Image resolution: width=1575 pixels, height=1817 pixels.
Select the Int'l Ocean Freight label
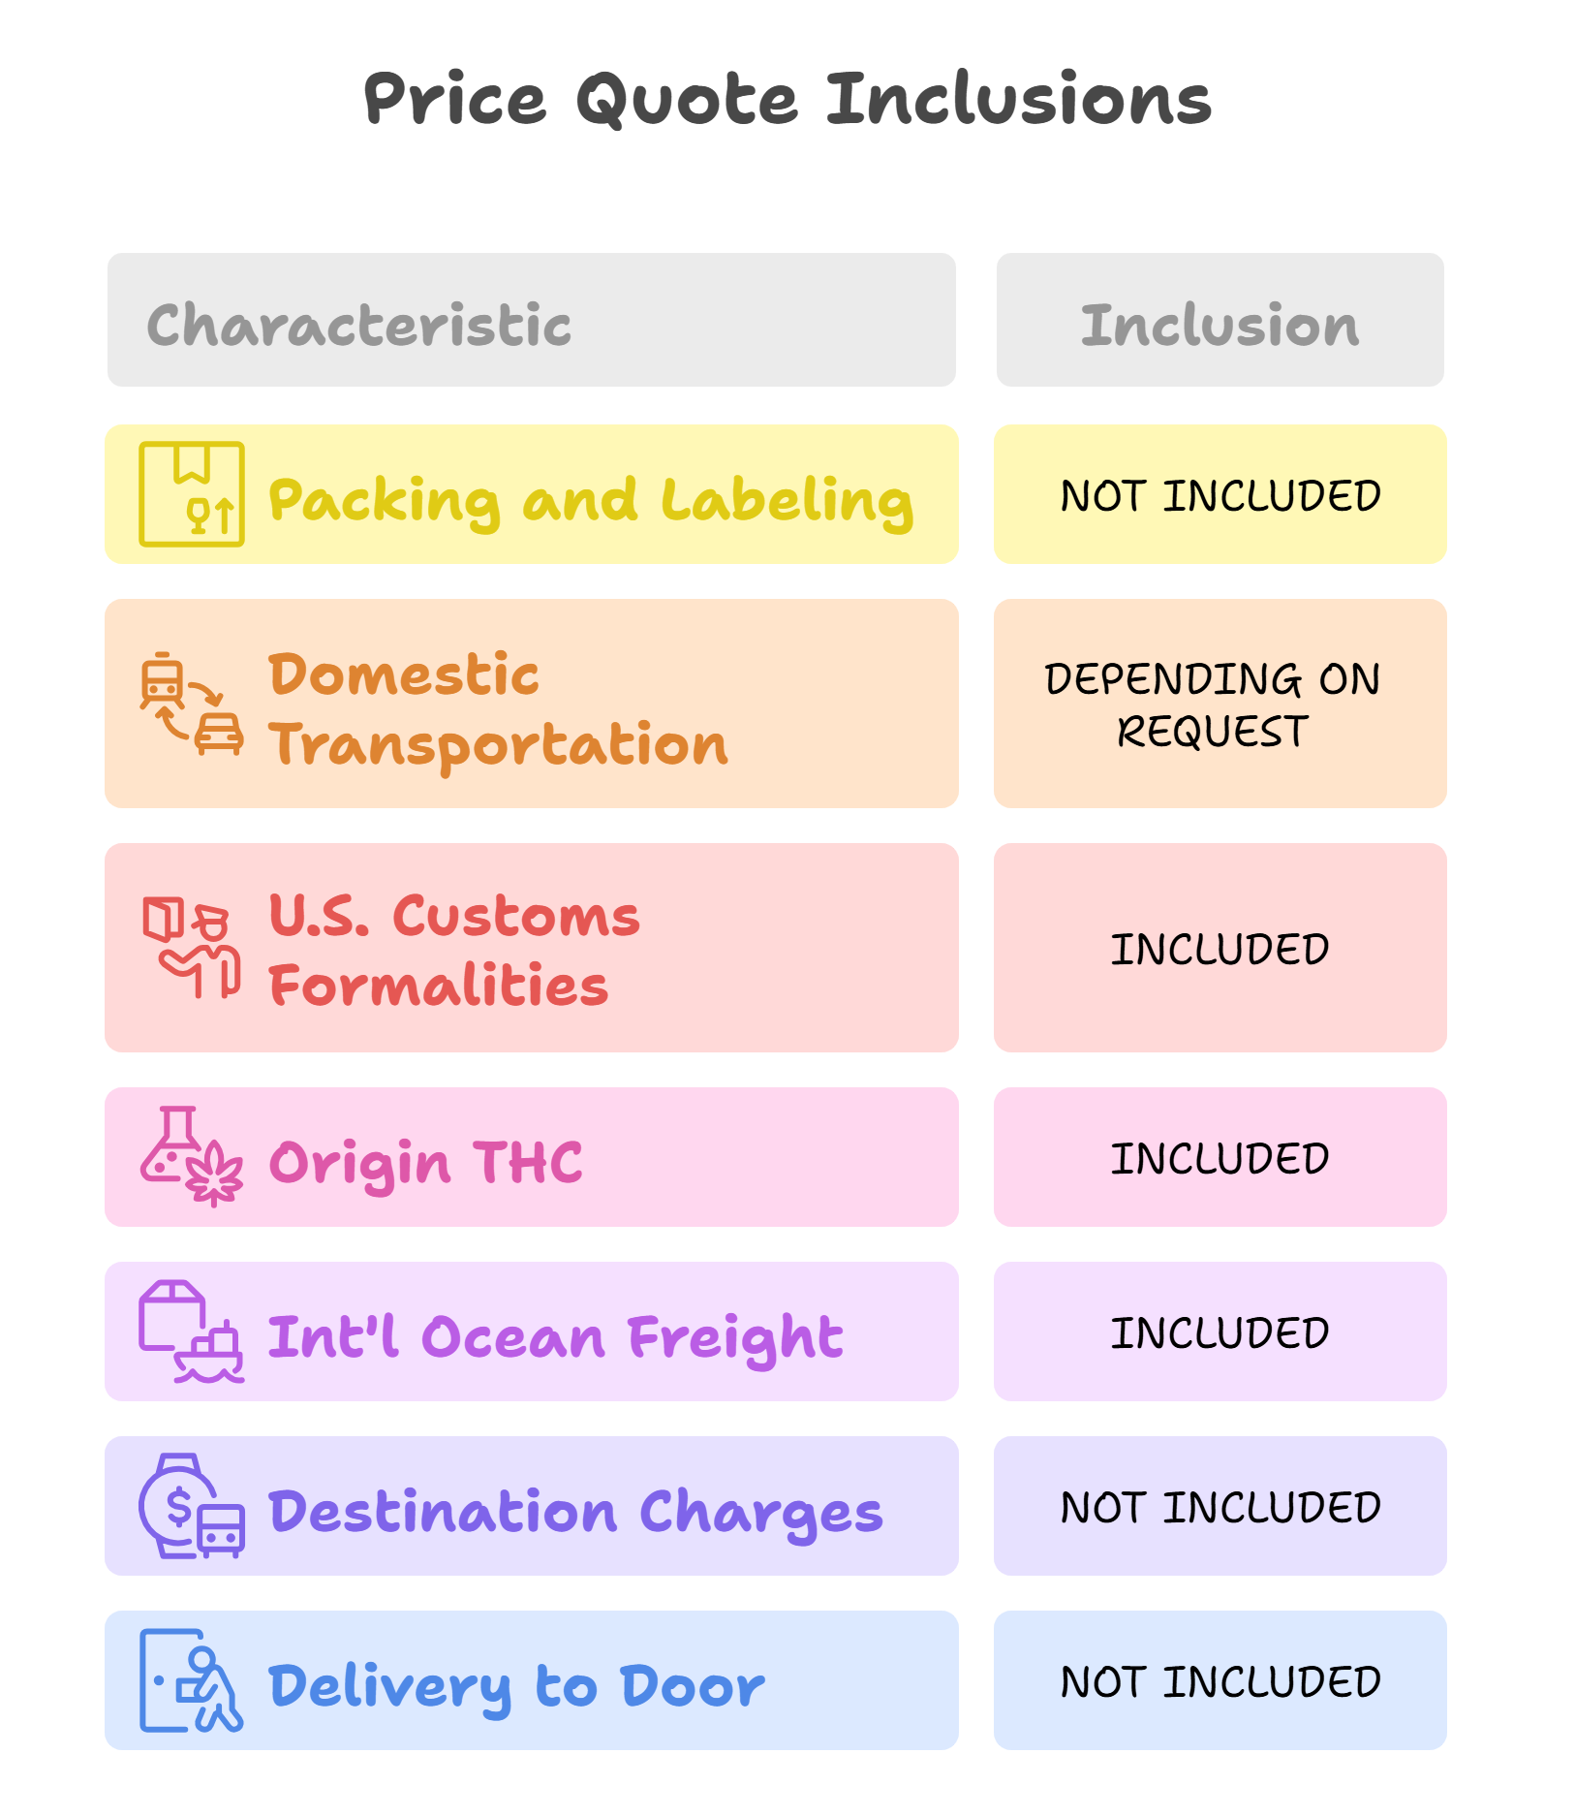pyautogui.click(x=555, y=1337)
